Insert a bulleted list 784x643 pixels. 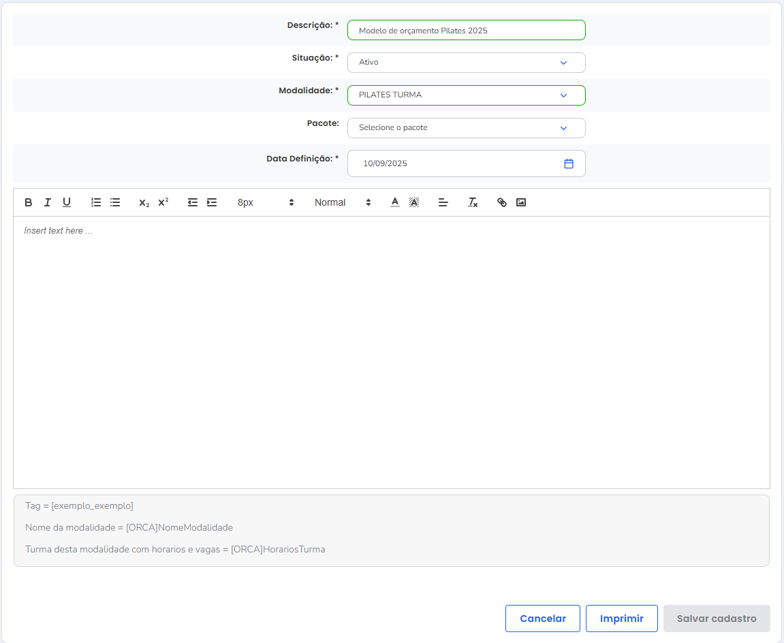115,202
